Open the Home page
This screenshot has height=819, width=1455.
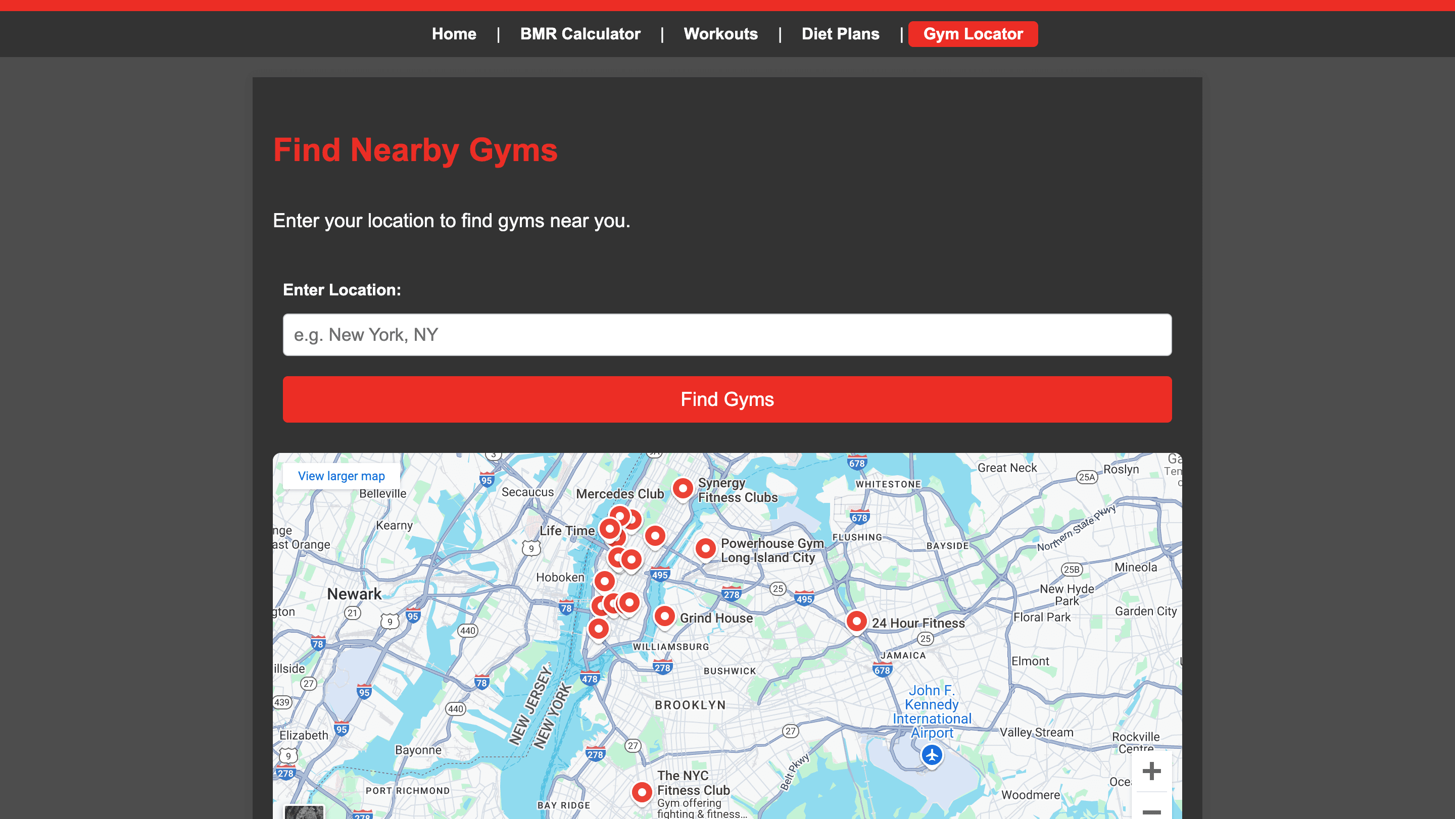[x=454, y=34]
